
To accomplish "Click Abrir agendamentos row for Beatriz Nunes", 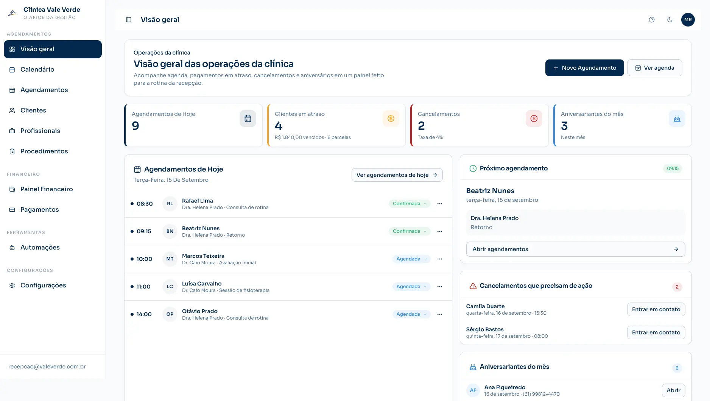I will (x=576, y=249).
